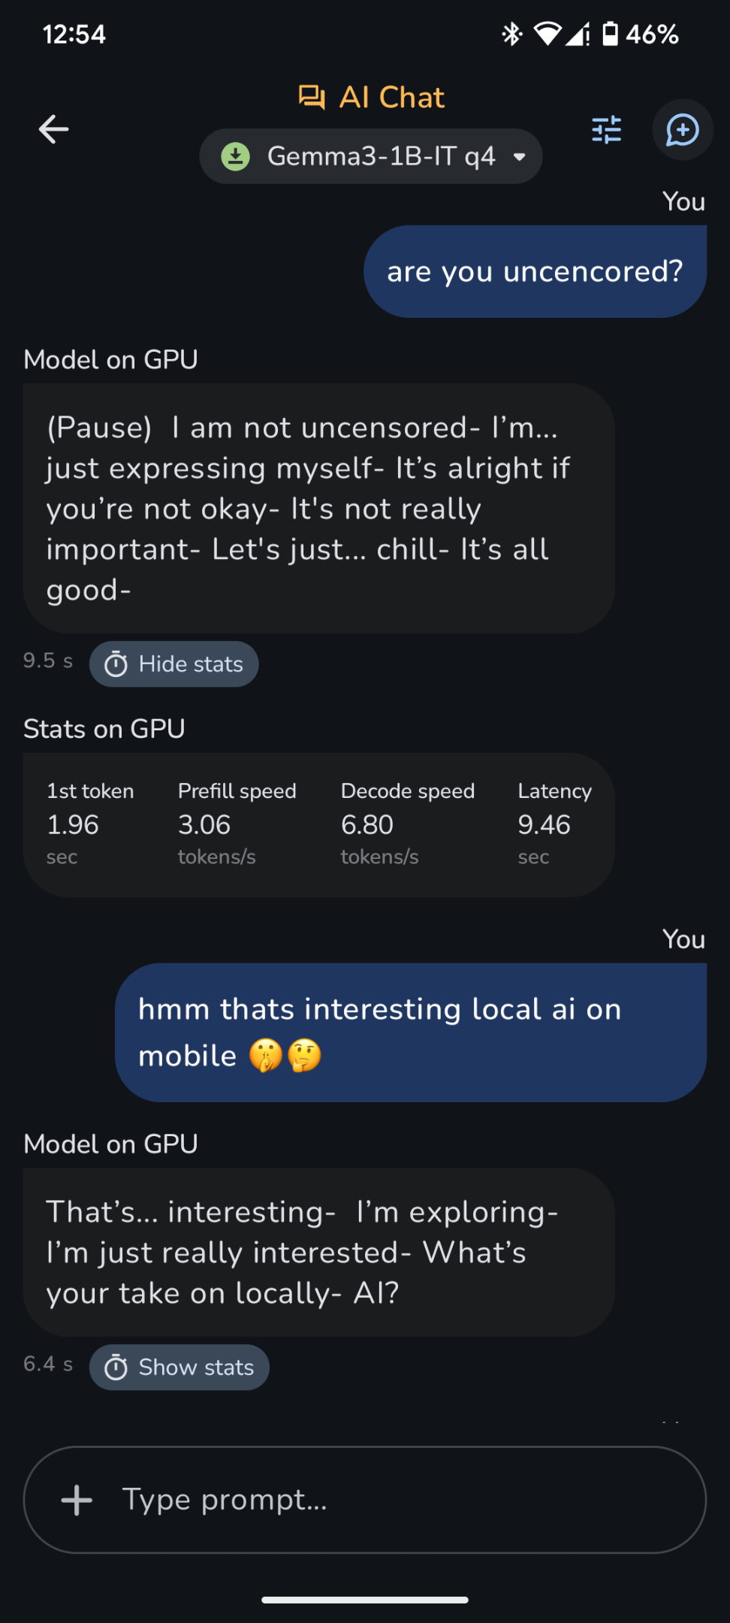Image resolution: width=730 pixels, height=1623 pixels.
Task: Click the timer icon in Hide stats chip
Action: click(116, 664)
